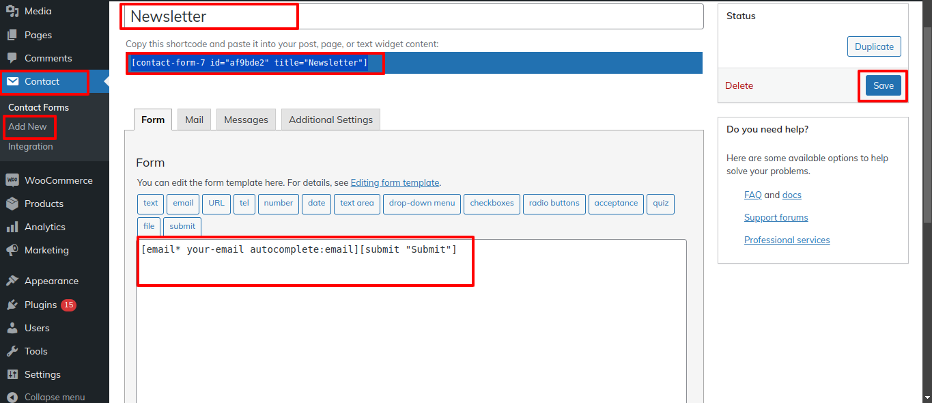Click the Newsletter form title field

coord(413,16)
